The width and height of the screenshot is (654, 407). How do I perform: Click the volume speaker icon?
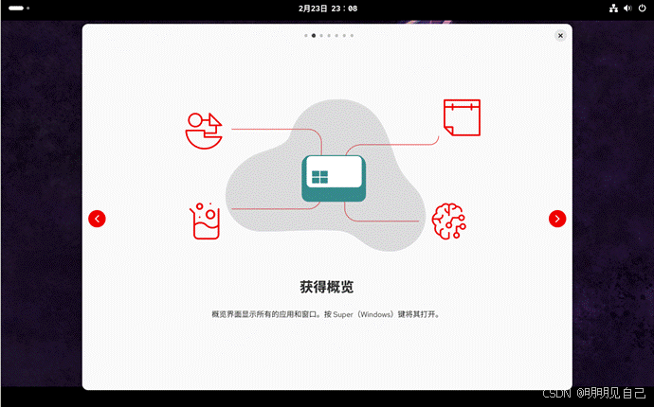tap(627, 9)
